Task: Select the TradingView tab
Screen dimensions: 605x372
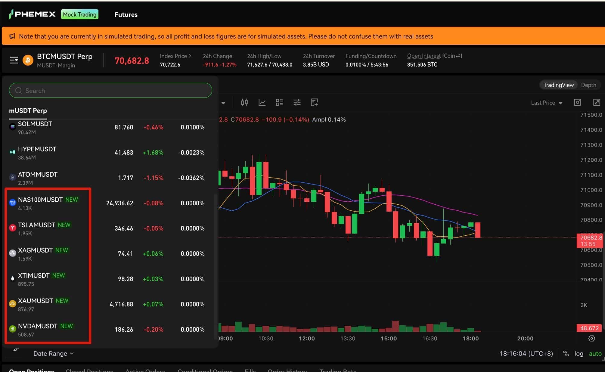Action: pyautogui.click(x=558, y=85)
